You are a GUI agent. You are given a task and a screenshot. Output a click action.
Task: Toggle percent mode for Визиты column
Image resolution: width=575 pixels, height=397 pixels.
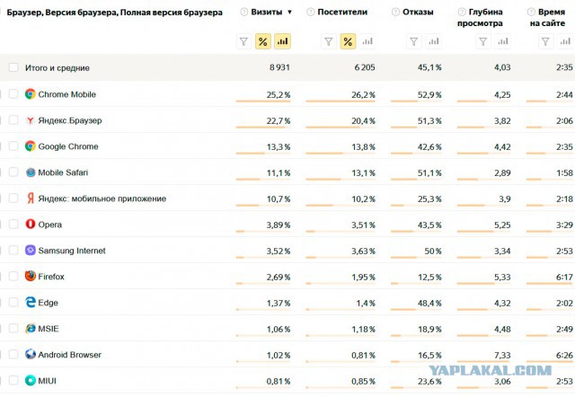[263, 41]
